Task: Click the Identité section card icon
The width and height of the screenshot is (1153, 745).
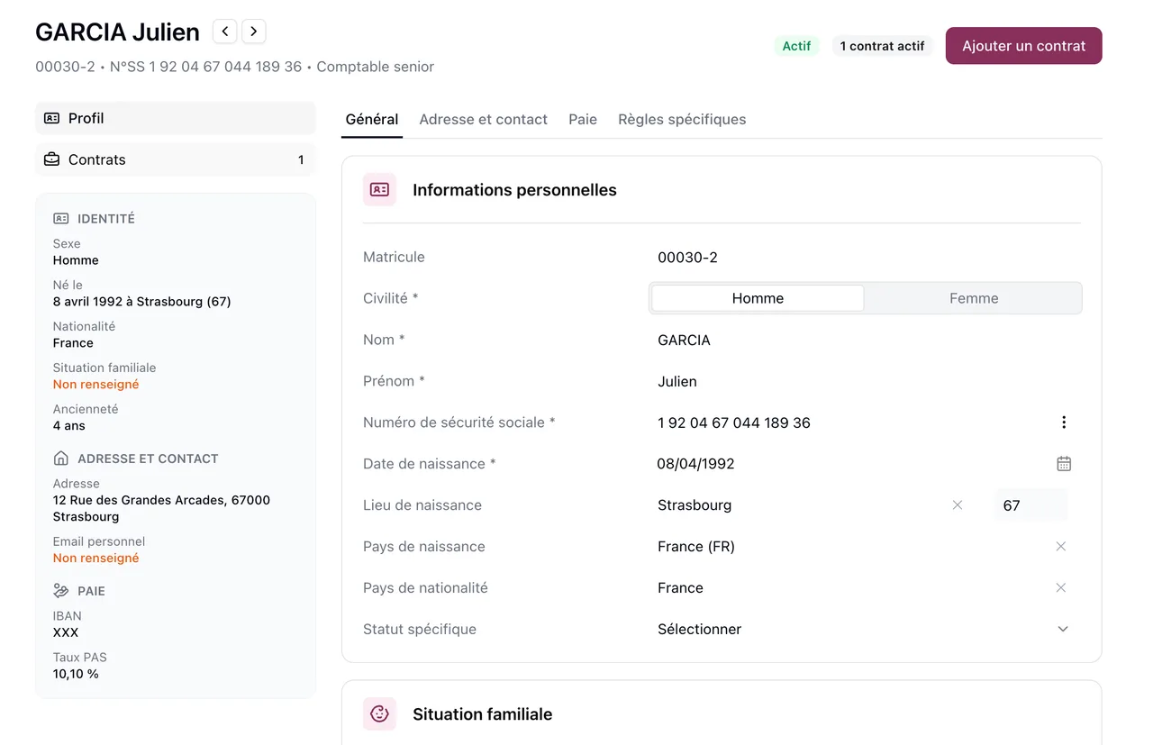Action: tap(61, 219)
